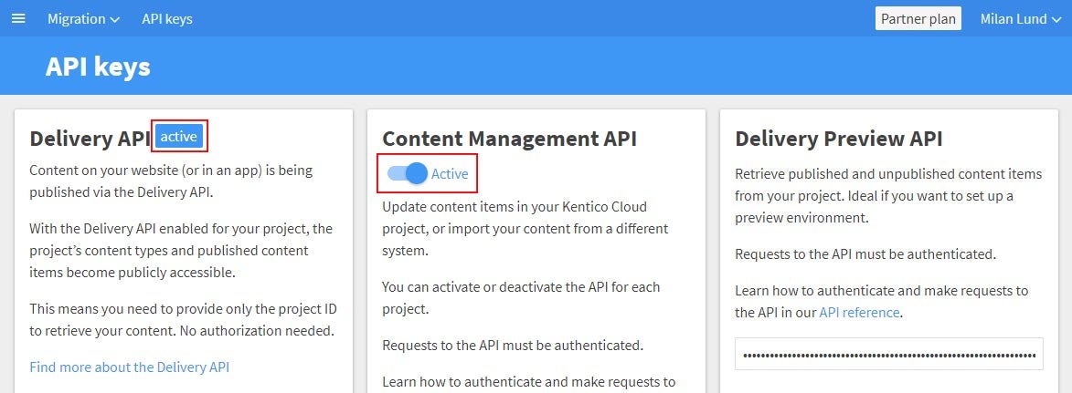Click the 'Retrieve published and unpublished content items' description
This screenshot has height=393, width=1072.
(x=889, y=196)
